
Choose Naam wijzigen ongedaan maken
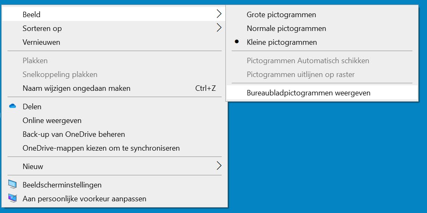(x=76, y=88)
